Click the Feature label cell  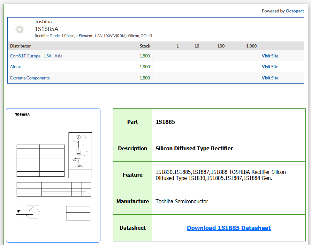(x=133, y=175)
